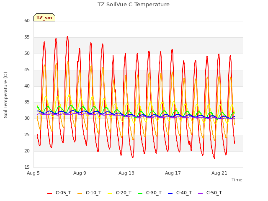Click the chart title TZ SoilVue C Temperature
Screen dimensions: 268x201
point(134,5)
